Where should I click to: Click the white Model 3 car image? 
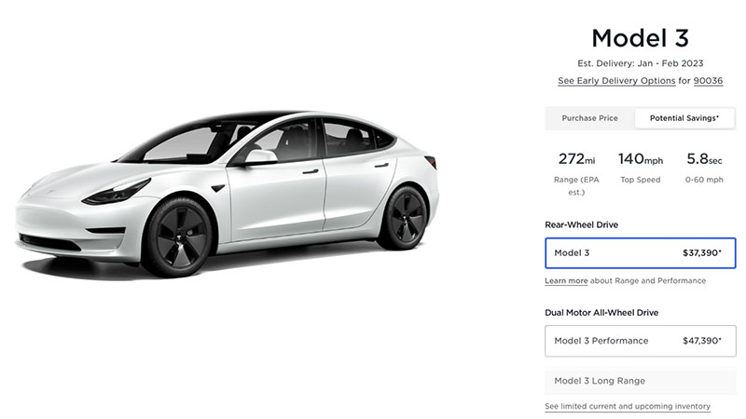[x=228, y=194]
